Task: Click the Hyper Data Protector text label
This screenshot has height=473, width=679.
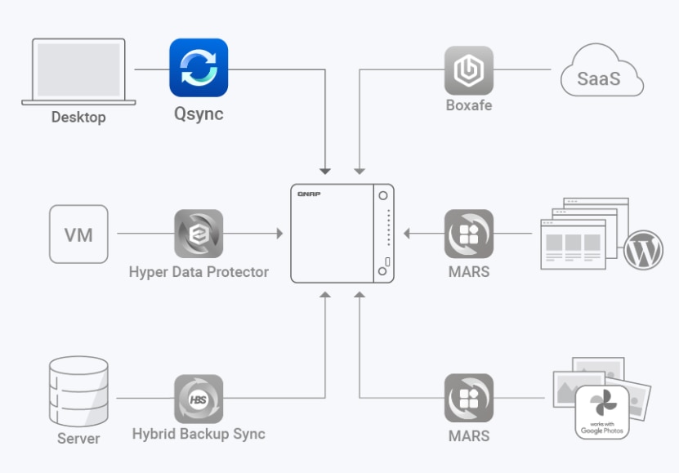Action: click(x=199, y=272)
